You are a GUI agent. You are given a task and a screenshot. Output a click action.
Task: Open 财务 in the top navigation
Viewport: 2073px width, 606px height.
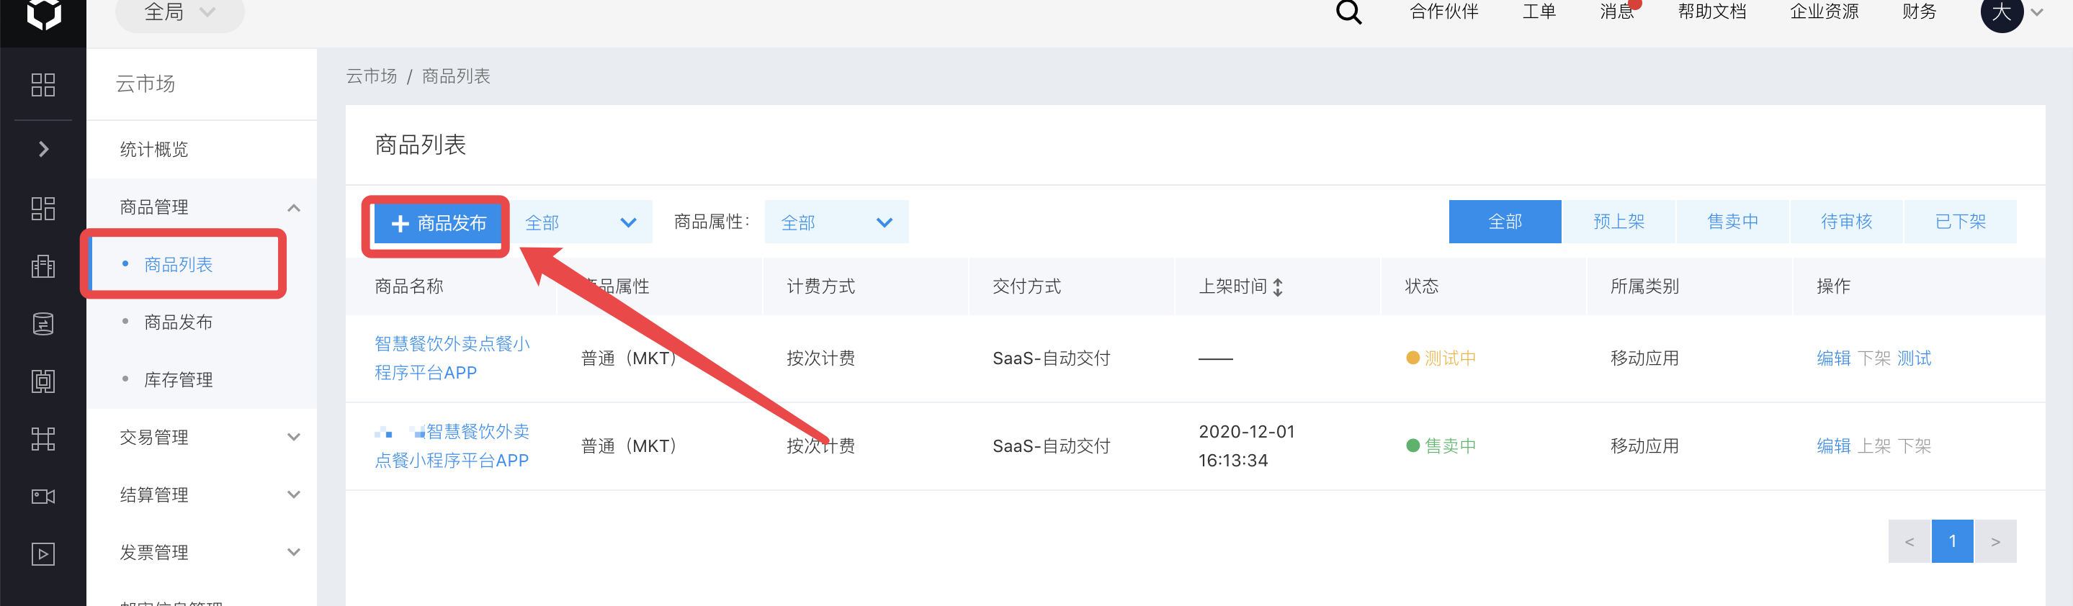point(1920,12)
